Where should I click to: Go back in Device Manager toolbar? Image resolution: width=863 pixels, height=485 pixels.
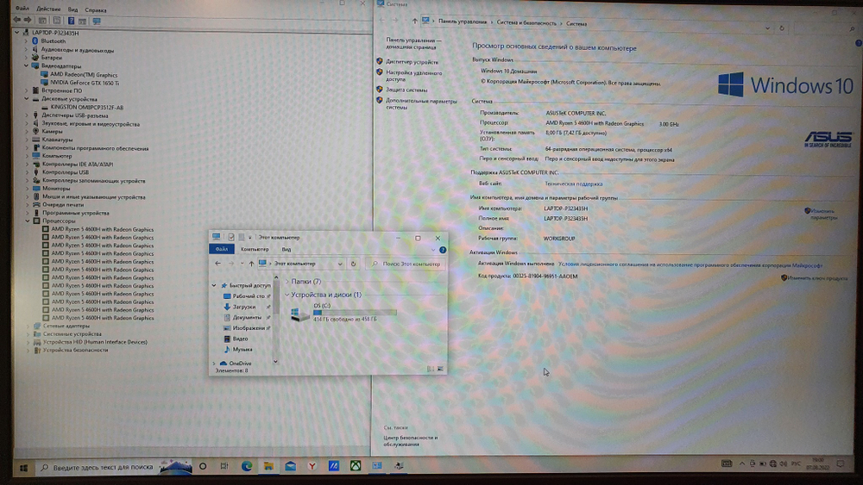coord(17,21)
